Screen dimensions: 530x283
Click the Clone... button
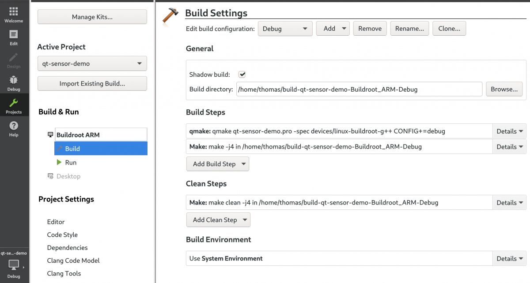click(449, 28)
